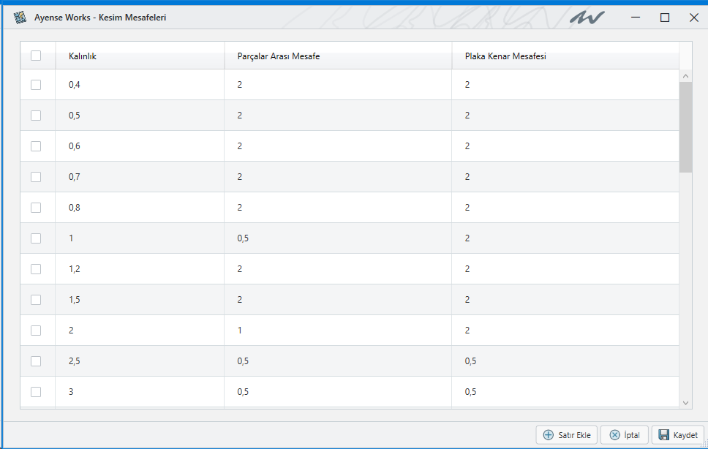Tick the checkbox for thickness 0,7
This screenshot has height=449, width=708.
(x=36, y=177)
